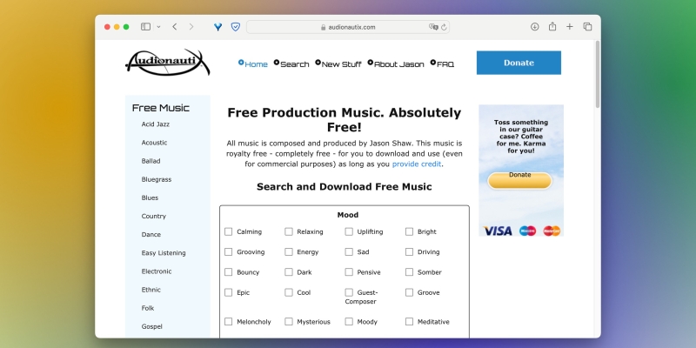Click the Audionautix logo
Image resolution: width=696 pixels, height=348 pixels.
point(166,62)
